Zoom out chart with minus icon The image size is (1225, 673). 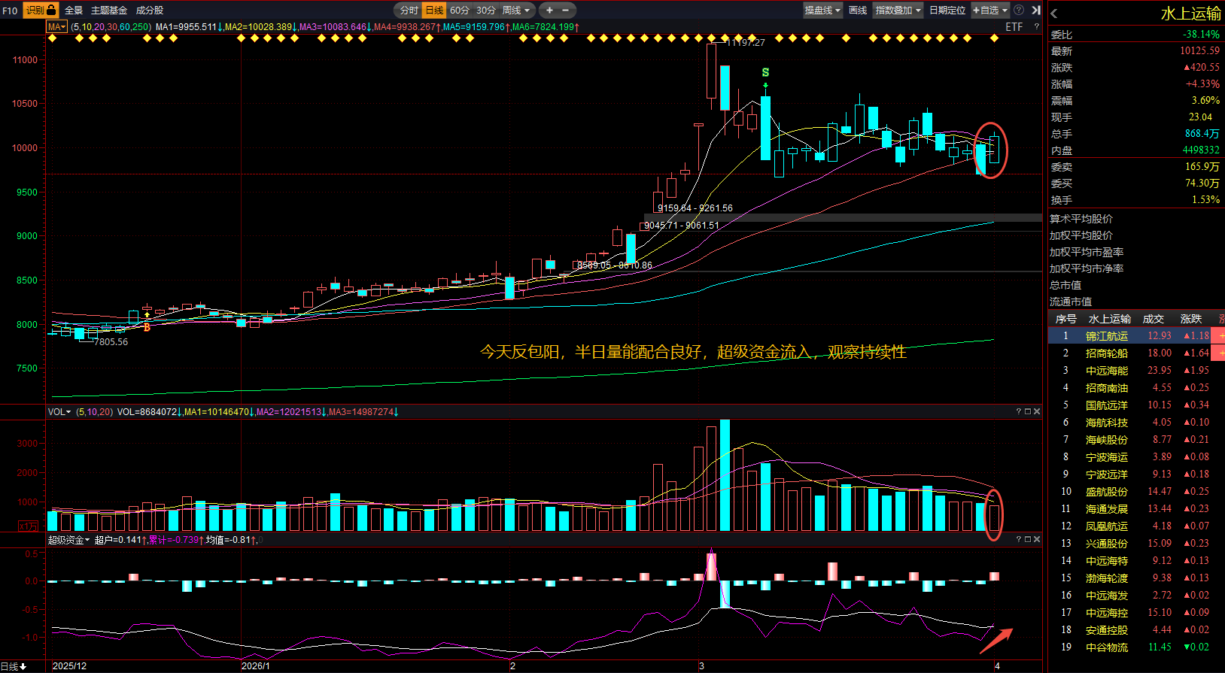(566, 10)
